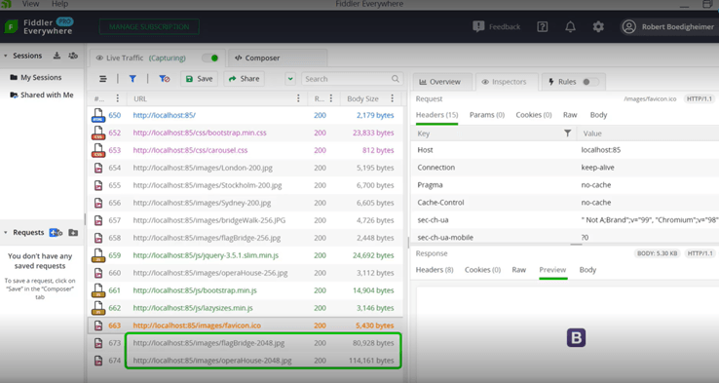Click the Manage Subscription button

(149, 26)
